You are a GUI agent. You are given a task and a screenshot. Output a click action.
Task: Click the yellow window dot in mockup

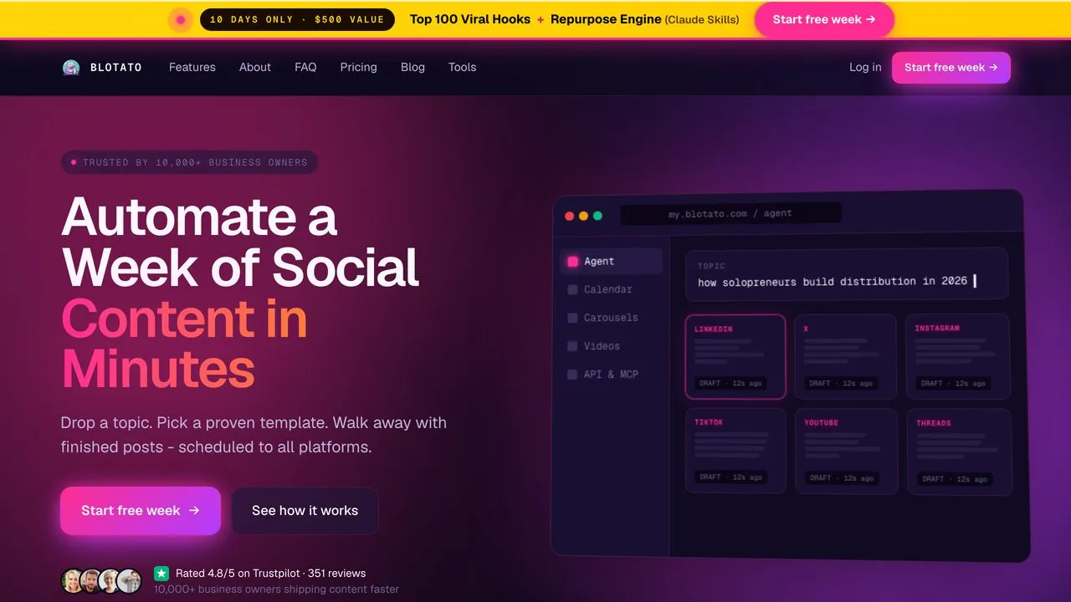click(x=583, y=216)
